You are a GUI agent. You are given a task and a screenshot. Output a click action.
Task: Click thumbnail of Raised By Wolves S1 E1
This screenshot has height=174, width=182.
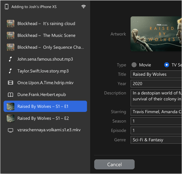11,106
